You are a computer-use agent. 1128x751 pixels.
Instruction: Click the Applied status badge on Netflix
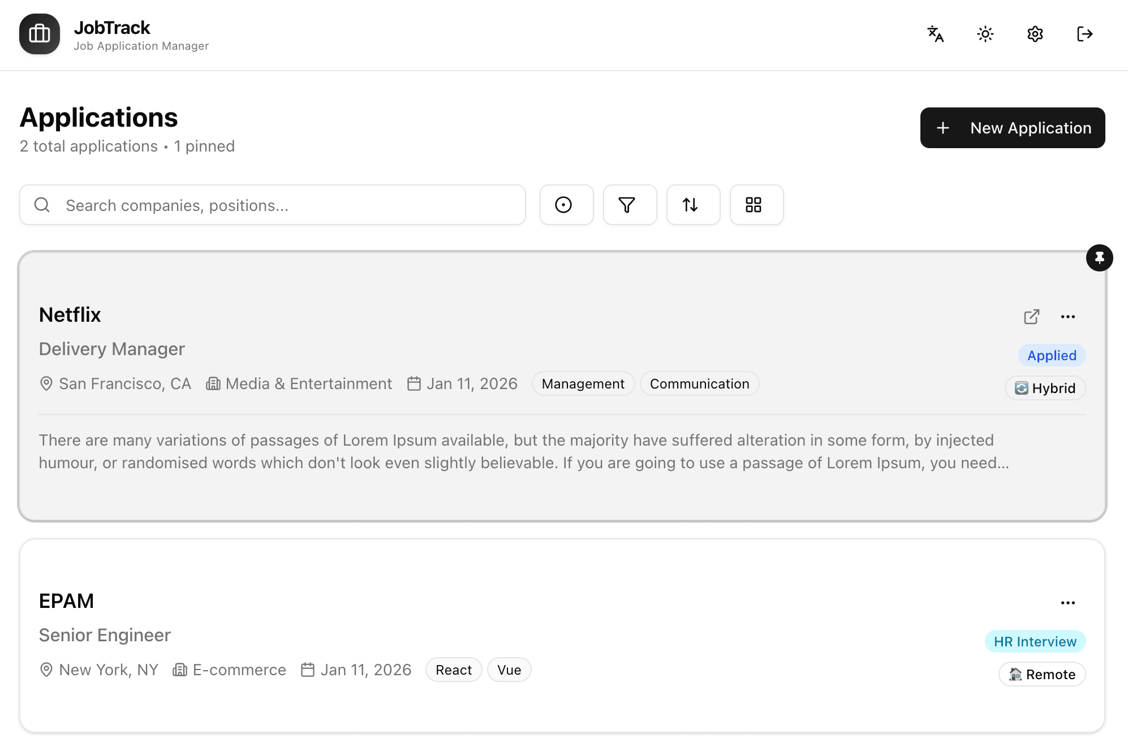1051,355
